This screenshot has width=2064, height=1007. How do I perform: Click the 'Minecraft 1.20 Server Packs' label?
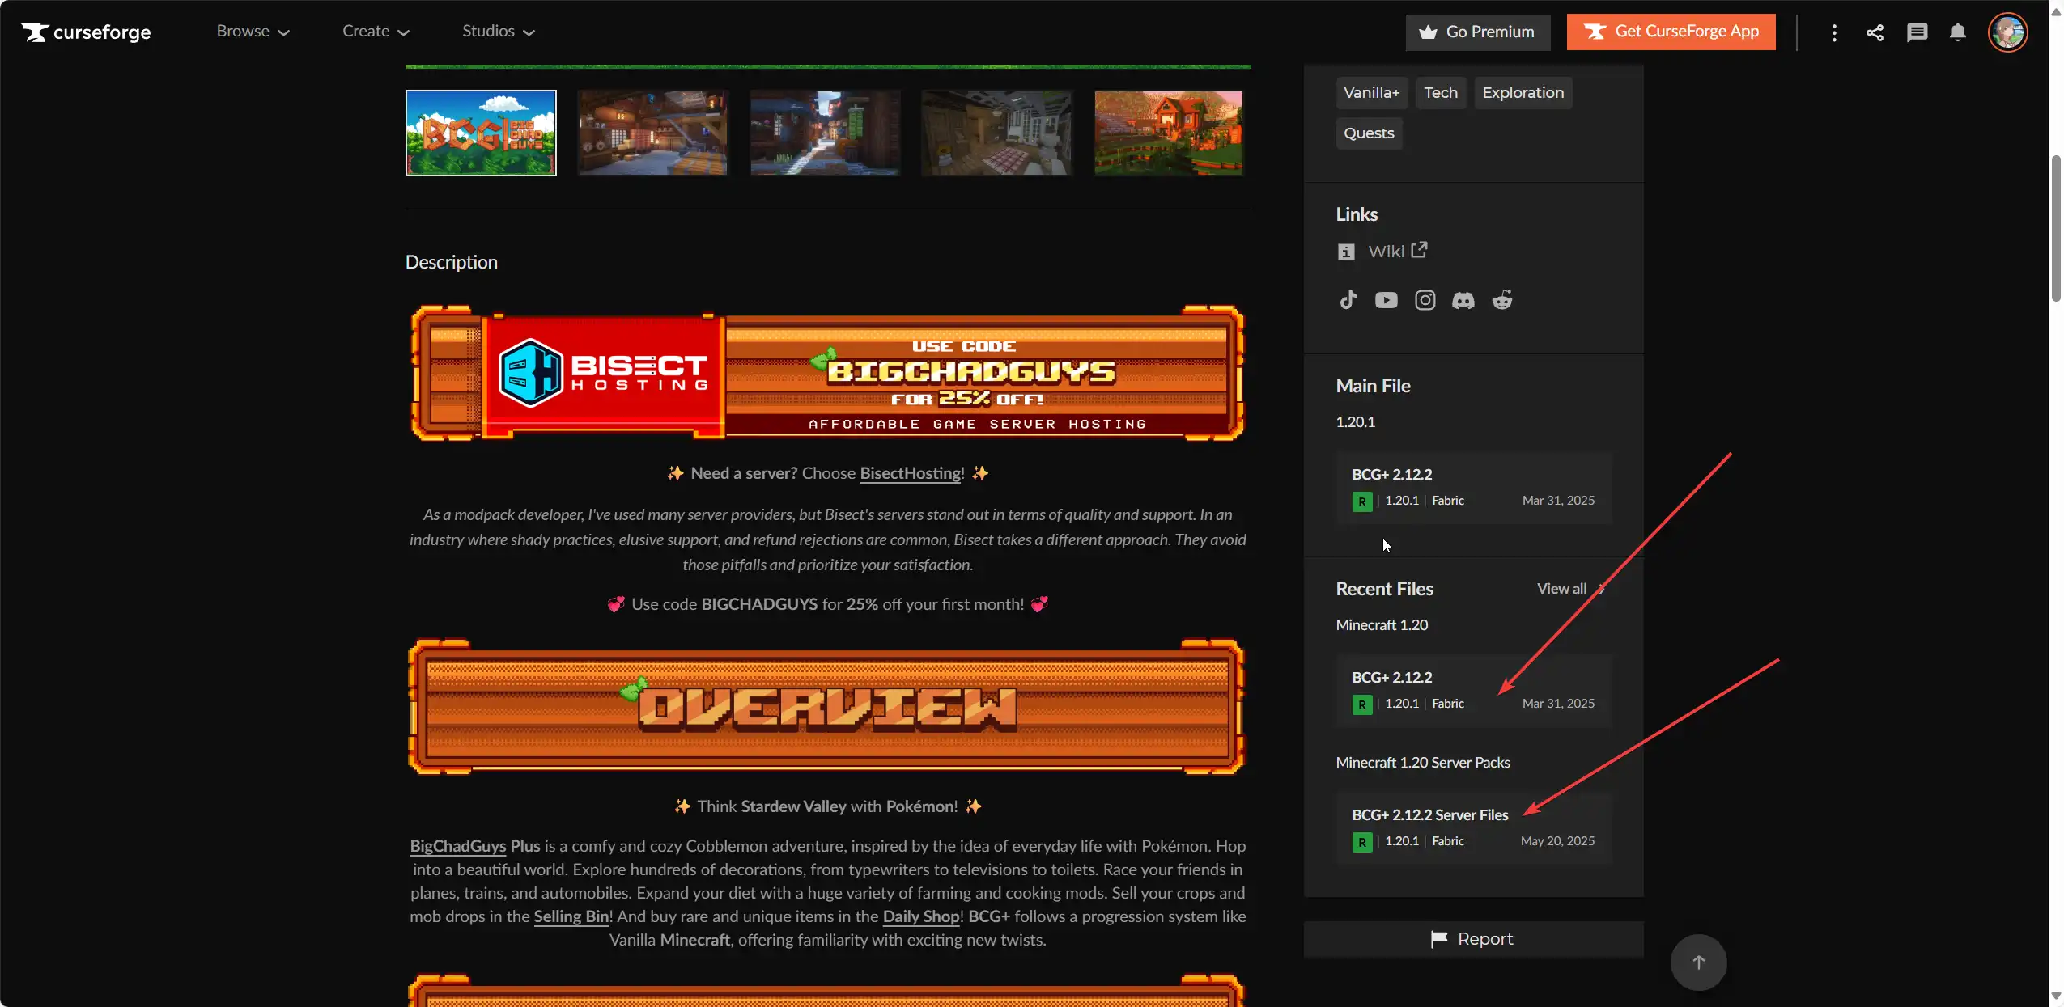pyautogui.click(x=1423, y=763)
